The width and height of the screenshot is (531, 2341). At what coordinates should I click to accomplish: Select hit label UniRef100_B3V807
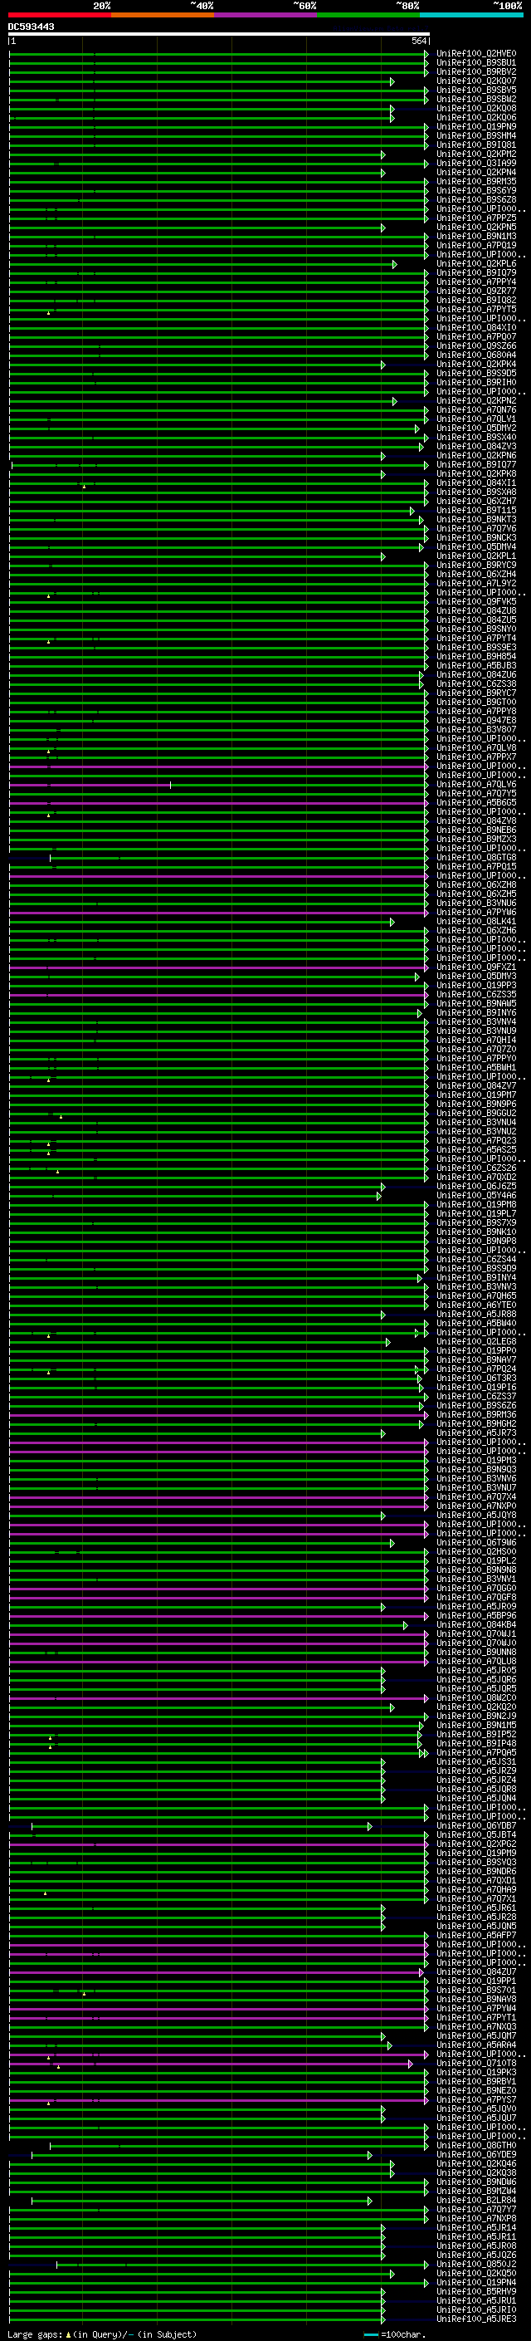tap(476, 730)
